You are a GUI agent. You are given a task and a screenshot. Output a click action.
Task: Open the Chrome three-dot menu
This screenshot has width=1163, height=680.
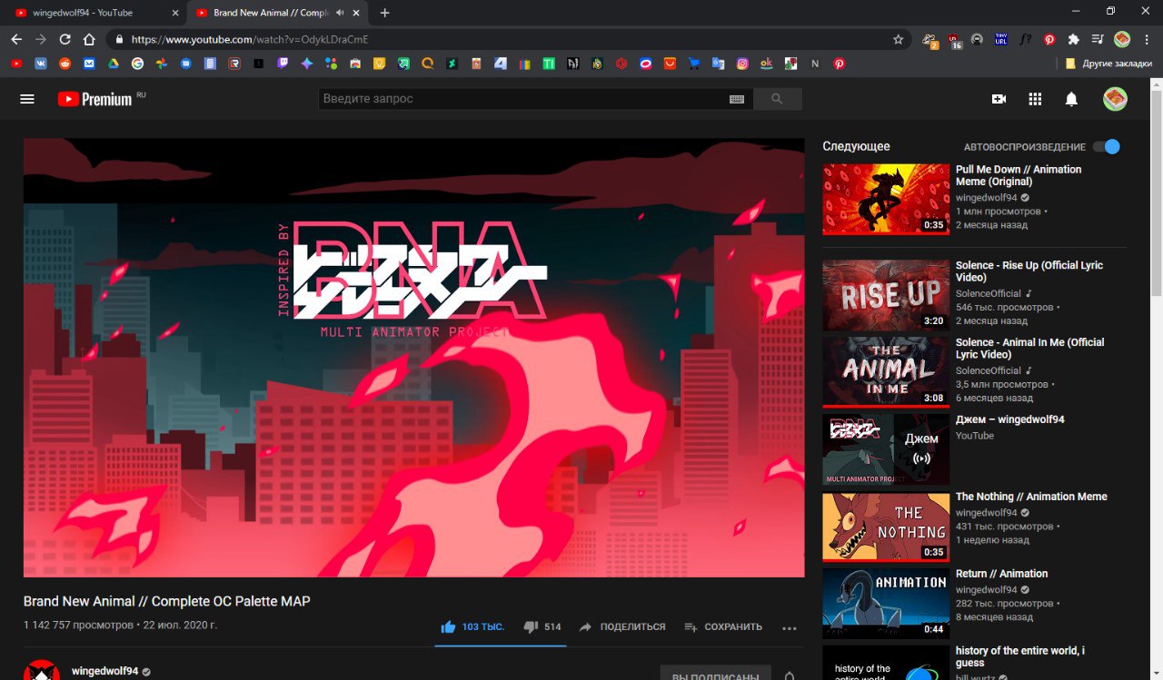pyautogui.click(x=1147, y=39)
